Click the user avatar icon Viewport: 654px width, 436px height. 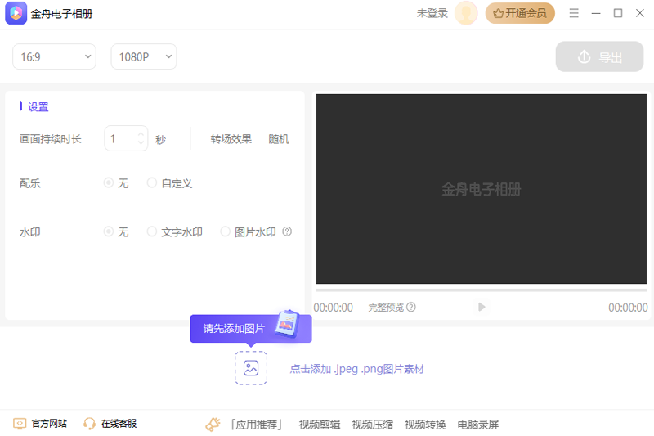466,13
